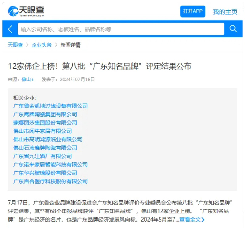Open 我的主页 link
This screenshot has height=228, width=247.
(225, 12)
